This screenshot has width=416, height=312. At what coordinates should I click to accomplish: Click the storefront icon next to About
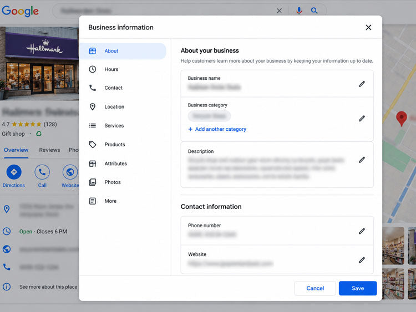pyautogui.click(x=92, y=51)
